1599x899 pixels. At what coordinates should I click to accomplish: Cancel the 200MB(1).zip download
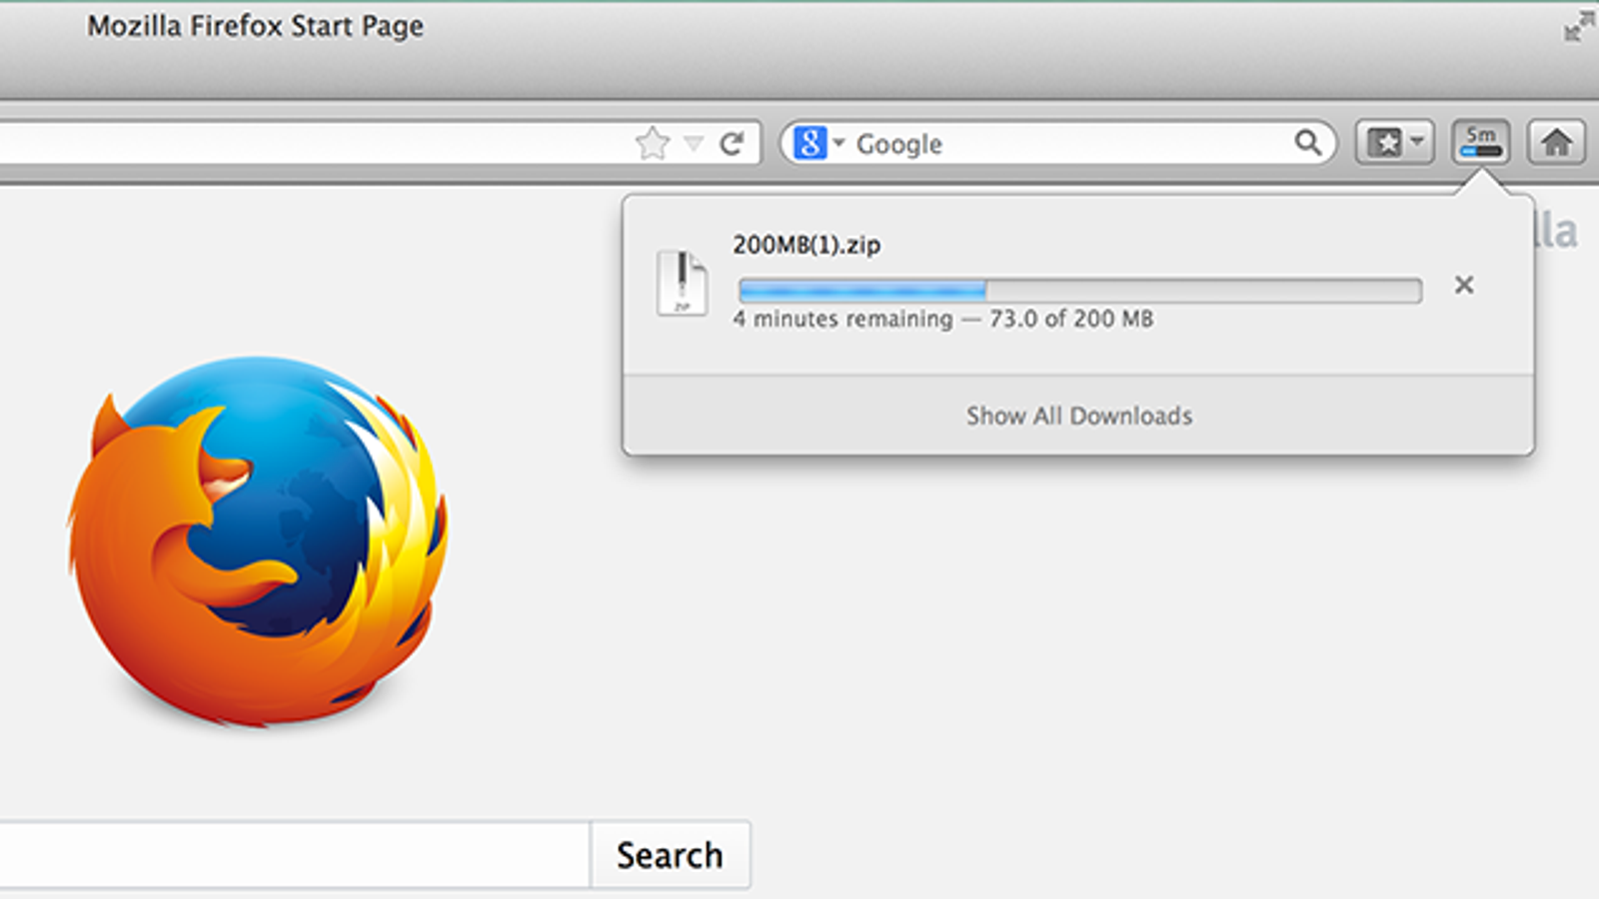pyautogui.click(x=1464, y=285)
